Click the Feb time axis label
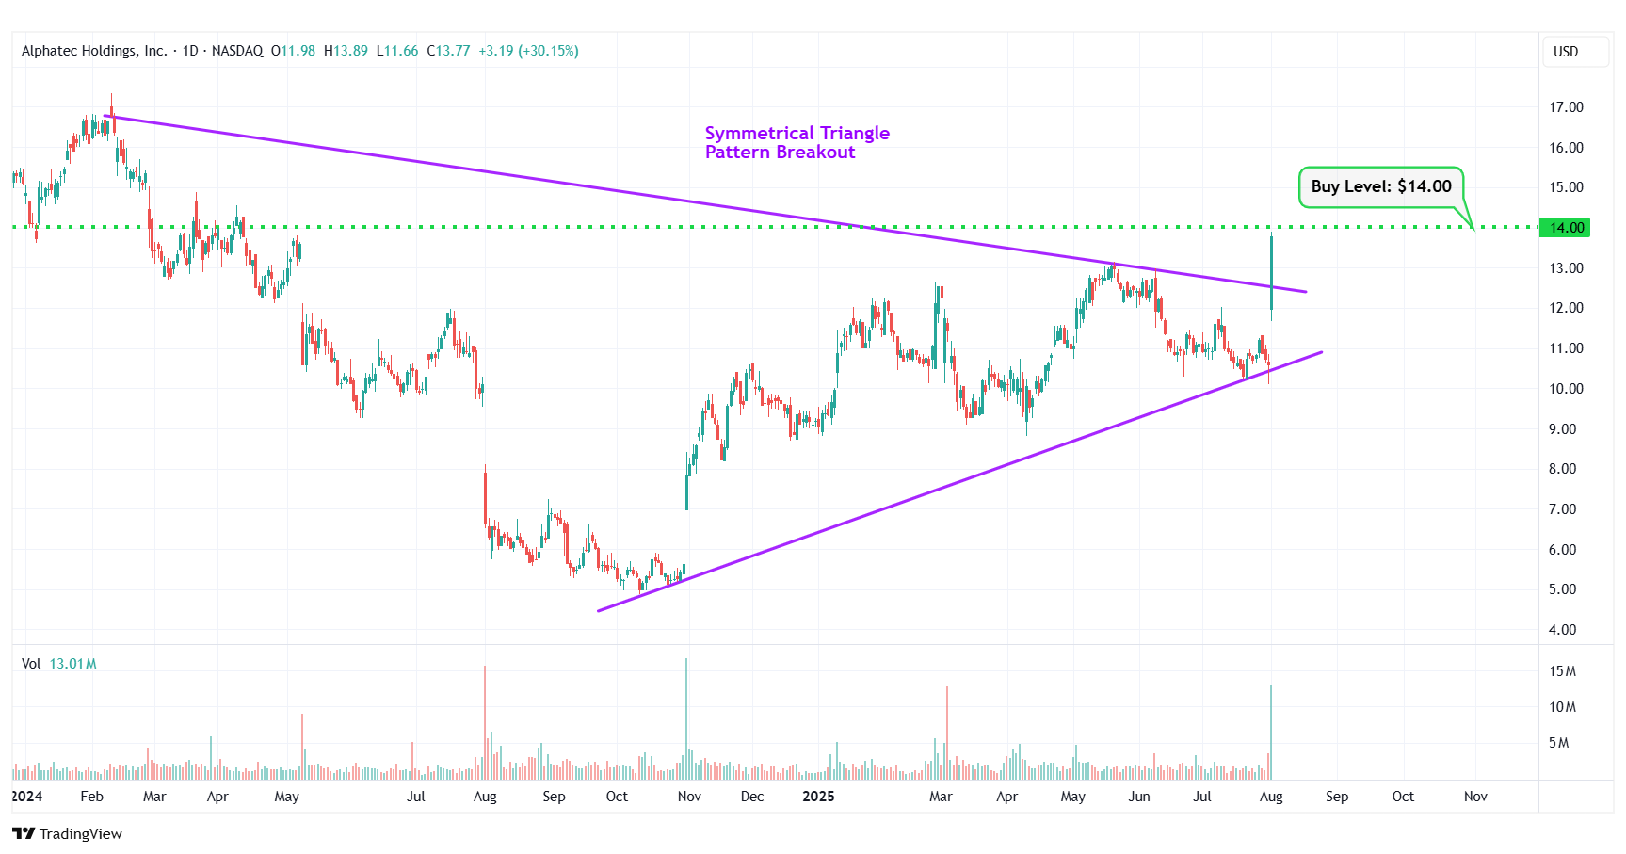Viewport: 1626px width, 854px height. [91, 797]
